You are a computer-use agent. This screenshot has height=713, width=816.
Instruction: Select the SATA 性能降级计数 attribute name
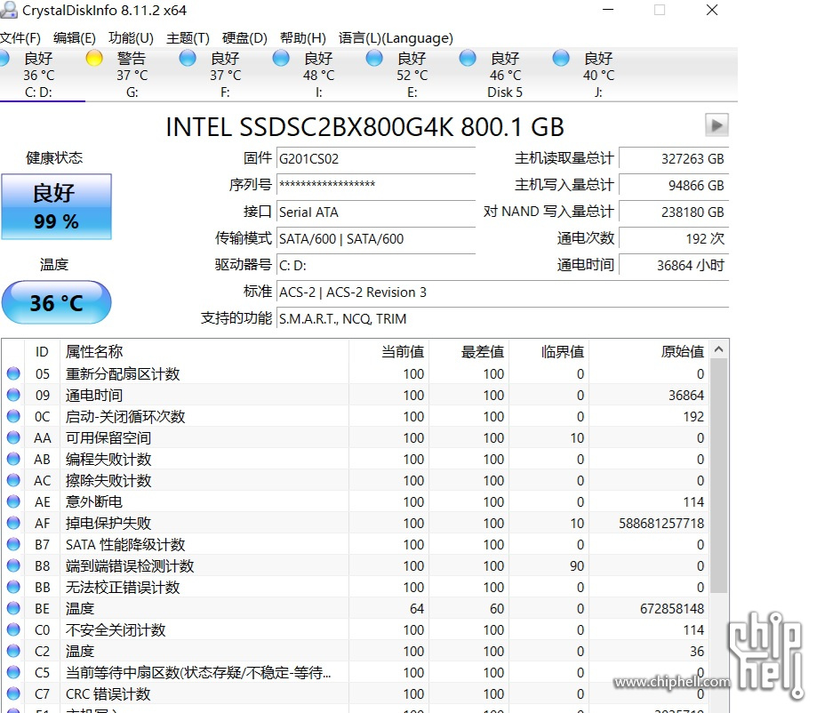click(125, 544)
